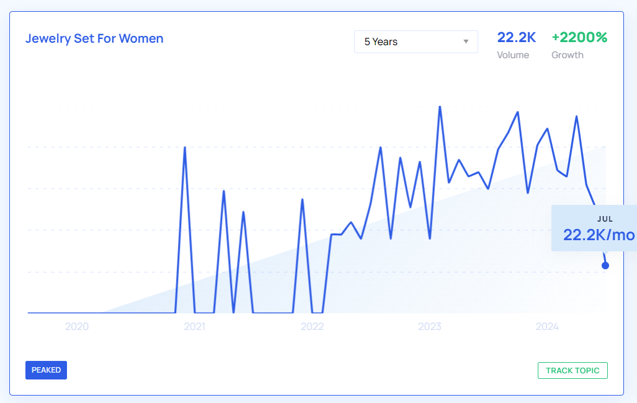This screenshot has height=403, width=637.
Task: Select the +2200% growth figure
Action: coord(579,37)
